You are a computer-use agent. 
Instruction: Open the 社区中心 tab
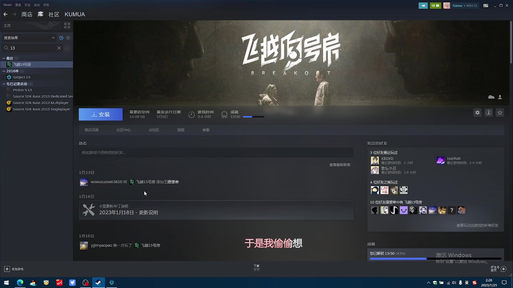[123, 130]
